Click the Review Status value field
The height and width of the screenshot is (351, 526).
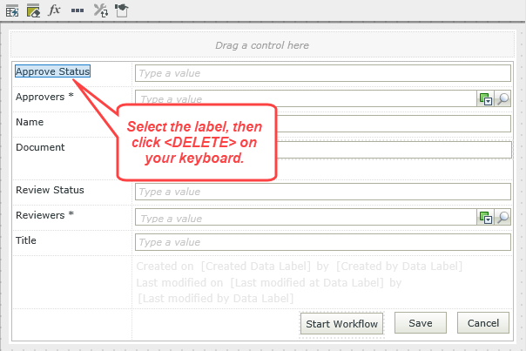(x=322, y=192)
